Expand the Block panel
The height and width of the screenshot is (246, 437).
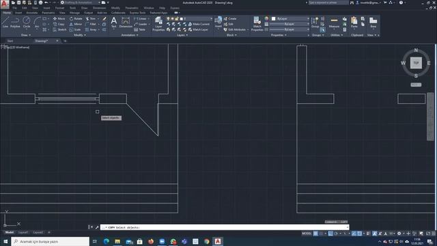point(231,35)
